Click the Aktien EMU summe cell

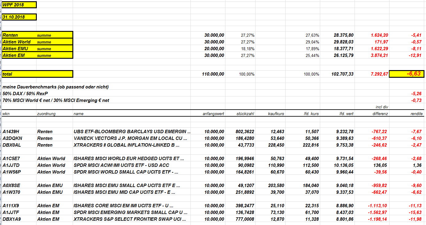[37, 48]
